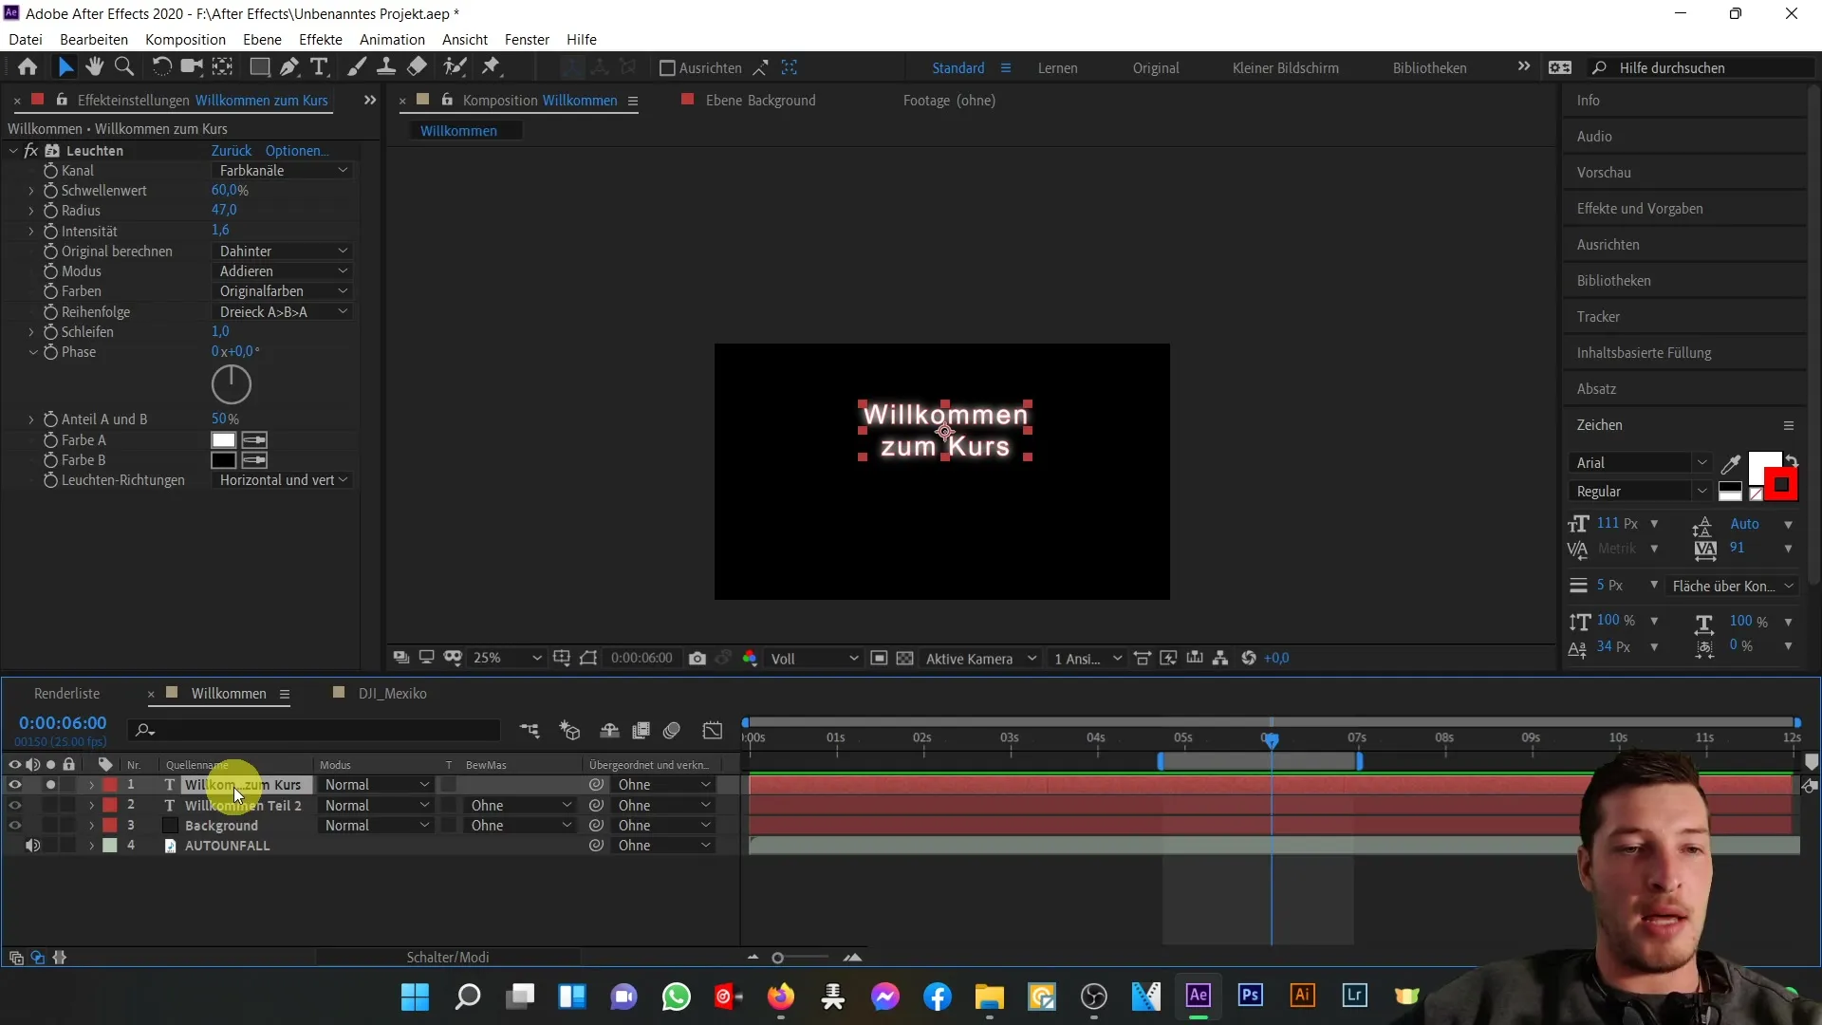
Task: Select the Region of Interest icon
Action: (588, 657)
